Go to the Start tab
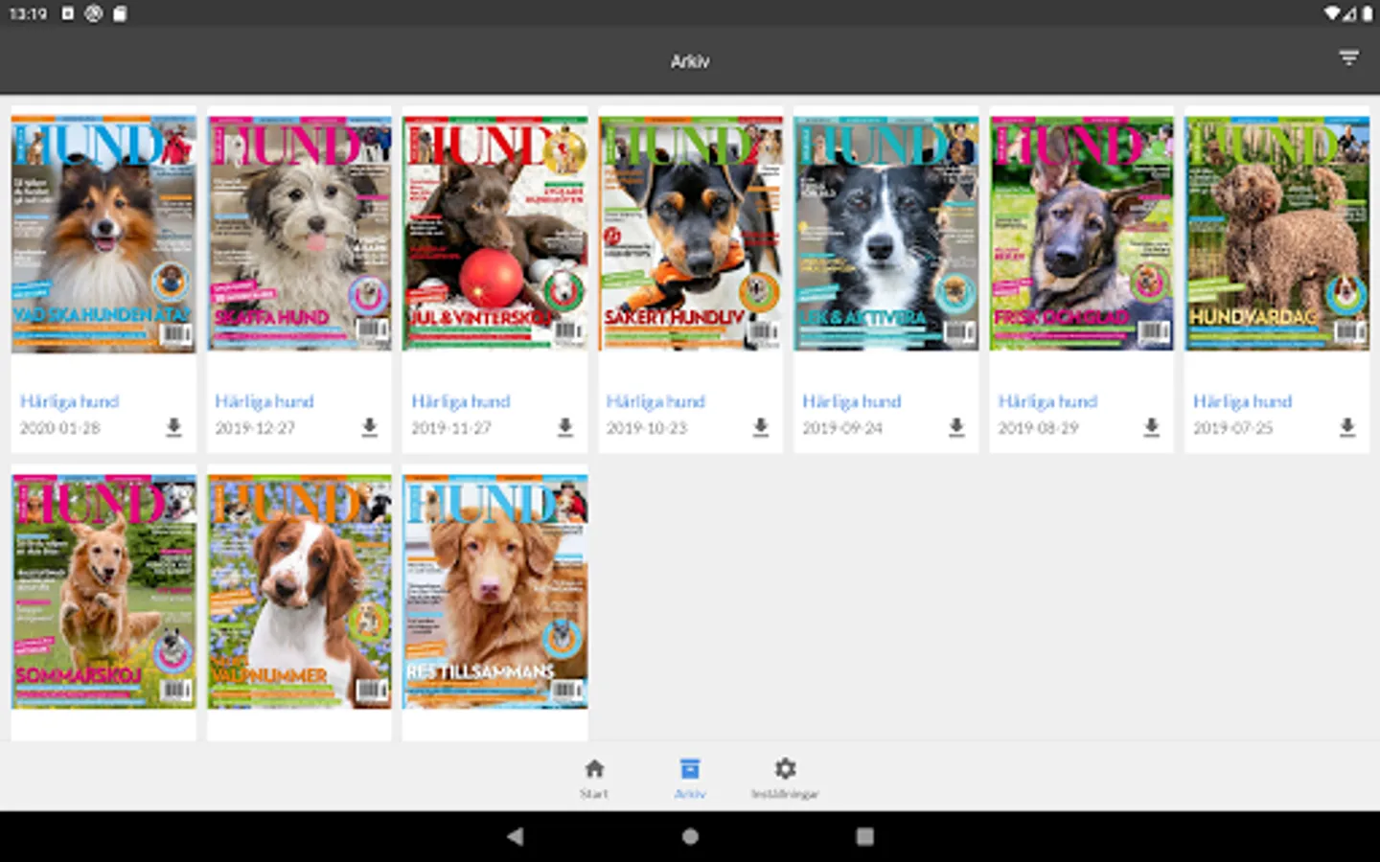This screenshot has width=1380, height=862. 594,778
